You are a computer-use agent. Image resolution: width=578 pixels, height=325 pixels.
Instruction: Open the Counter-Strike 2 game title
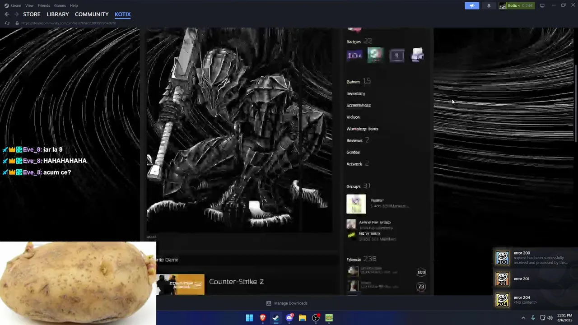coord(236,282)
